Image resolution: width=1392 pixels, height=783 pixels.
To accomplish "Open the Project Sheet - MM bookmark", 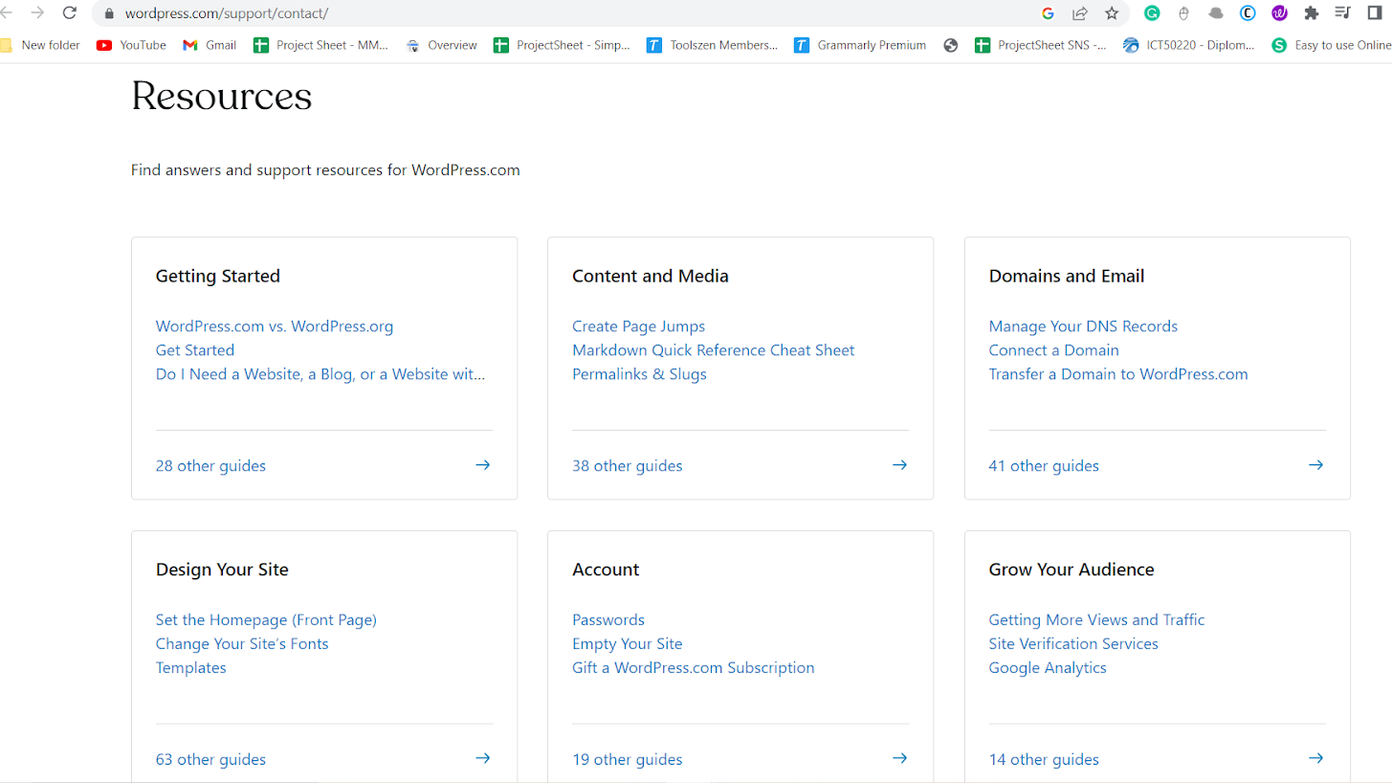I will click(x=321, y=45).
